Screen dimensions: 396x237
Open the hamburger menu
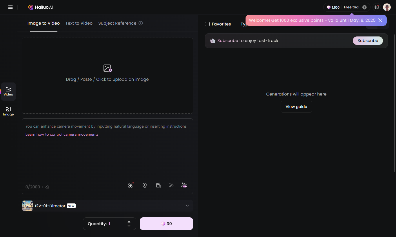(x=10, y=7)
